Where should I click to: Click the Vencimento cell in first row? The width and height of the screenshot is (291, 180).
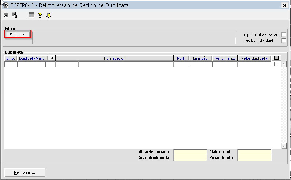click(x=225, y=64)
